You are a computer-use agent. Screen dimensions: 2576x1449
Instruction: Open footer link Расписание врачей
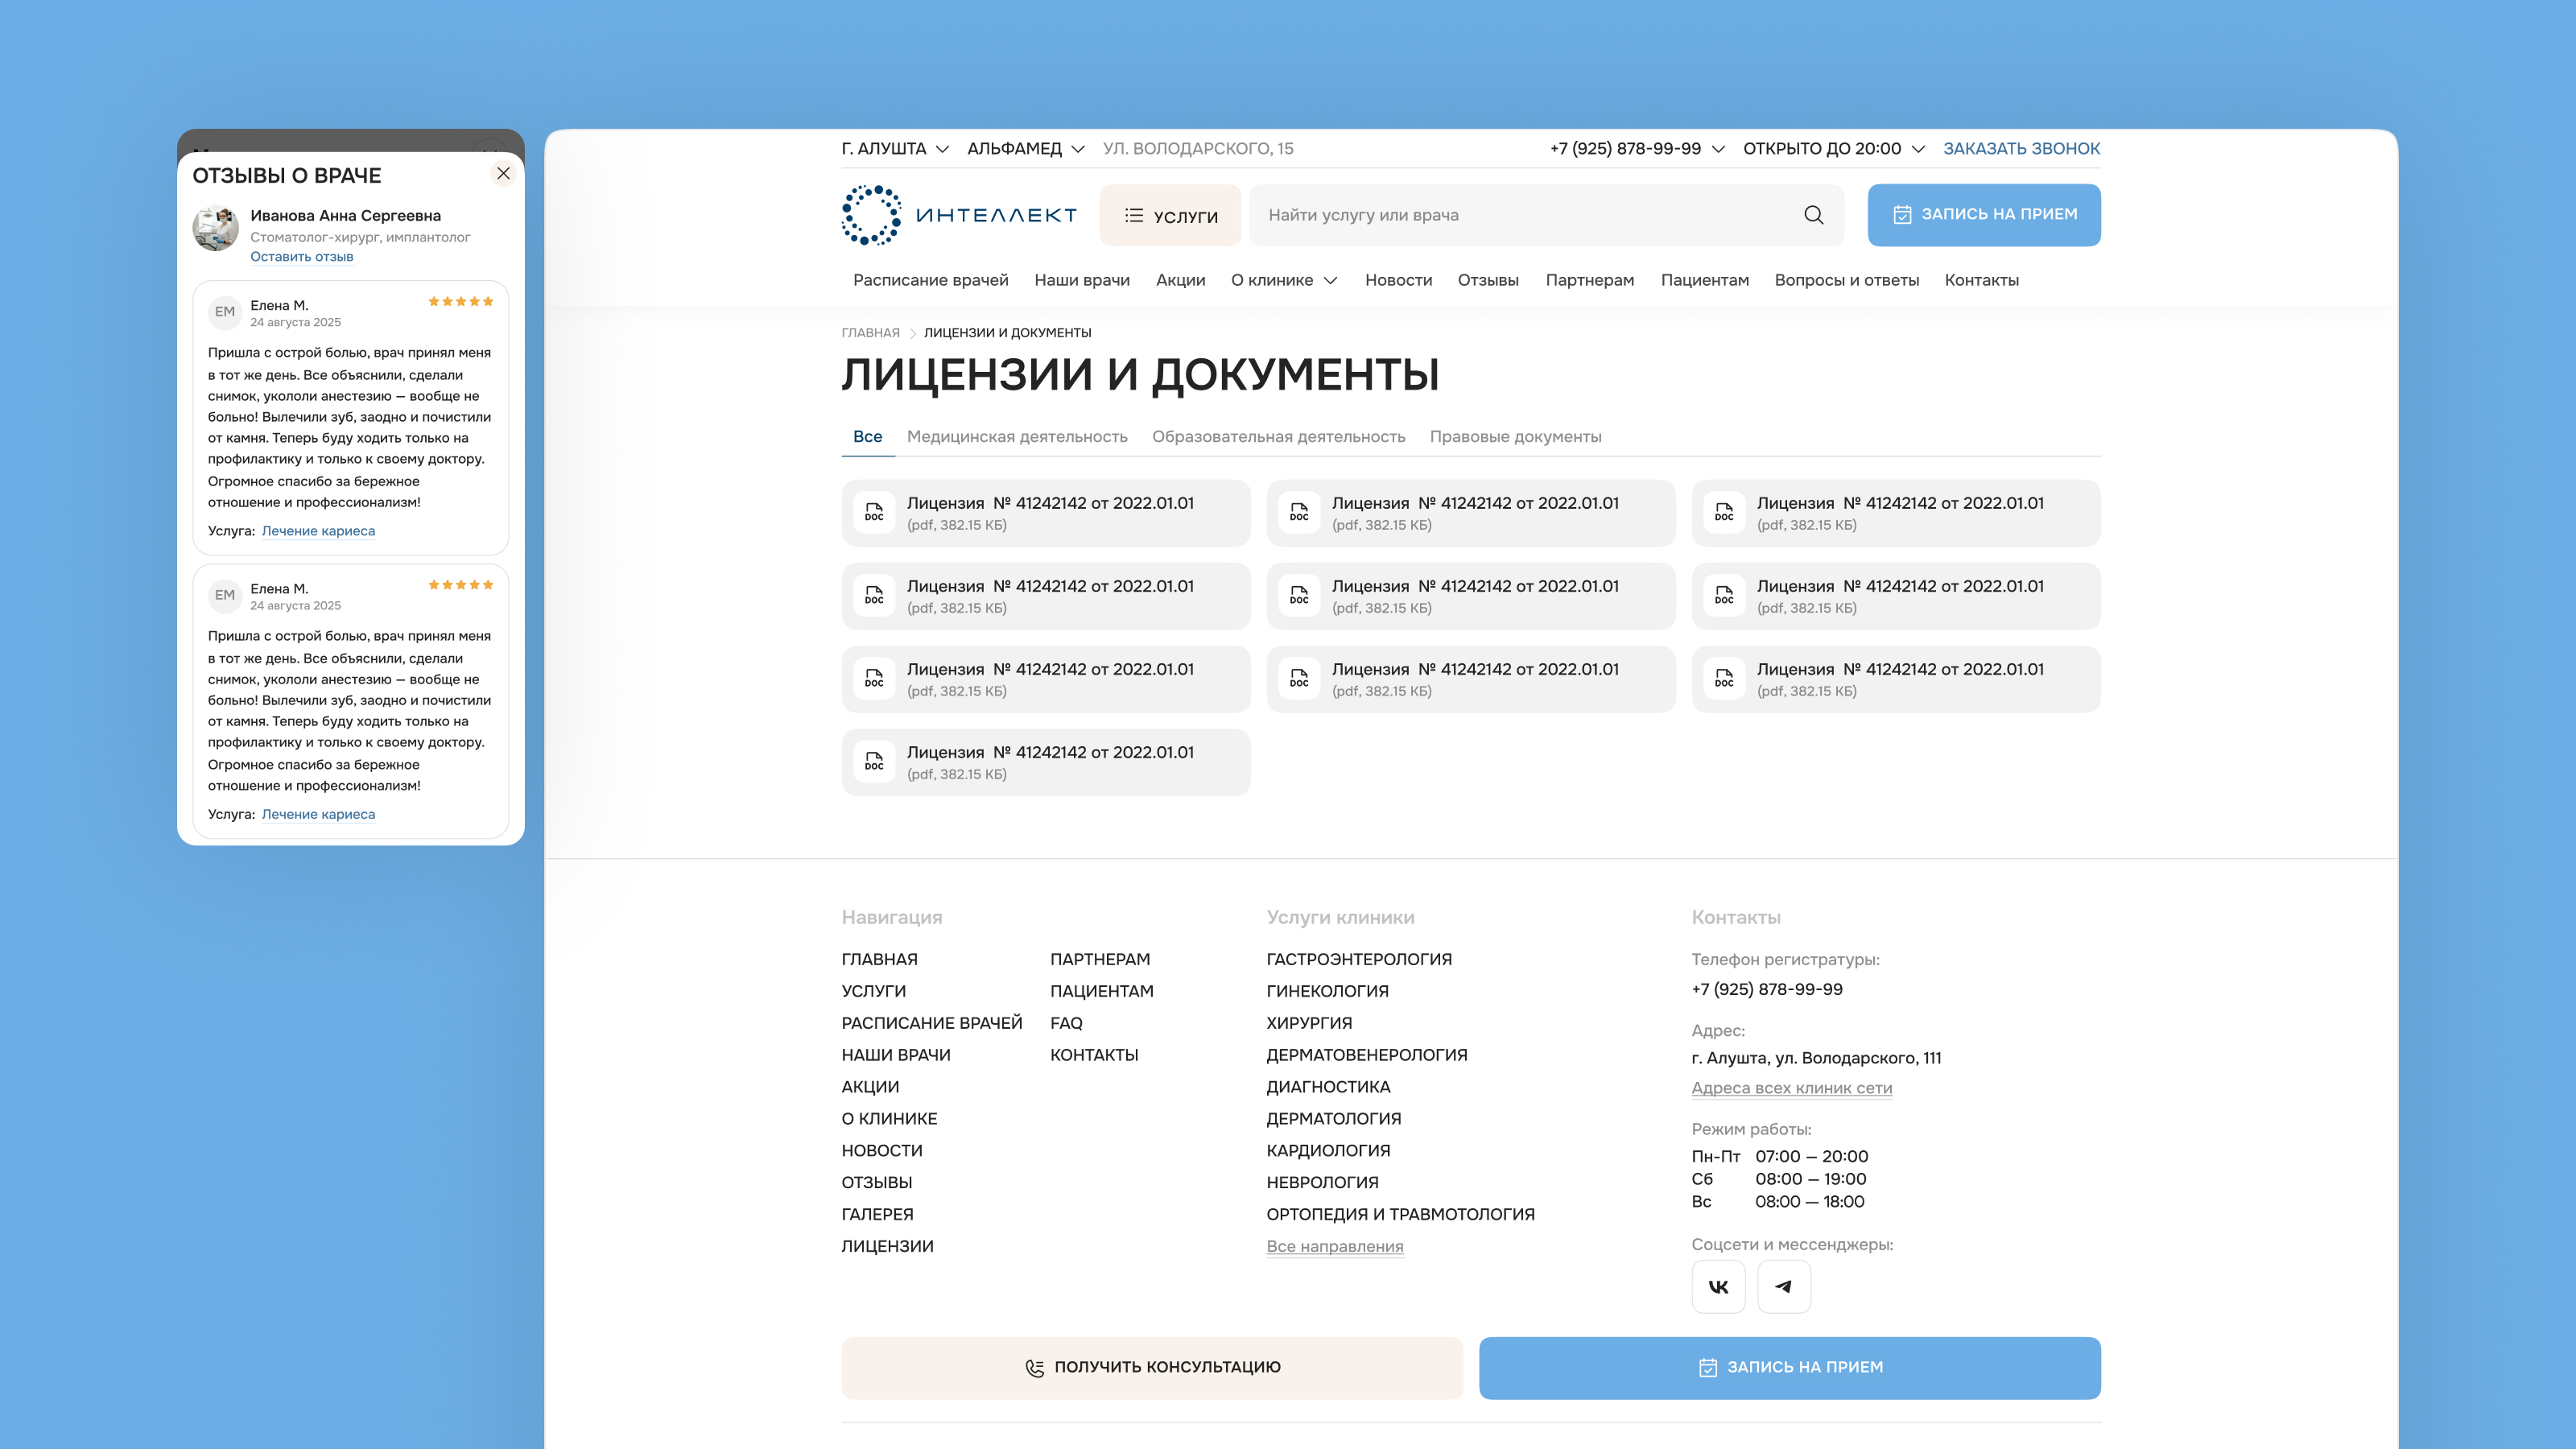931,1023
